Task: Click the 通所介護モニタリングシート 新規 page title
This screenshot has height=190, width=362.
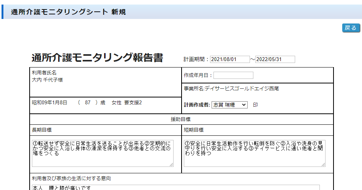Action: 68,12
